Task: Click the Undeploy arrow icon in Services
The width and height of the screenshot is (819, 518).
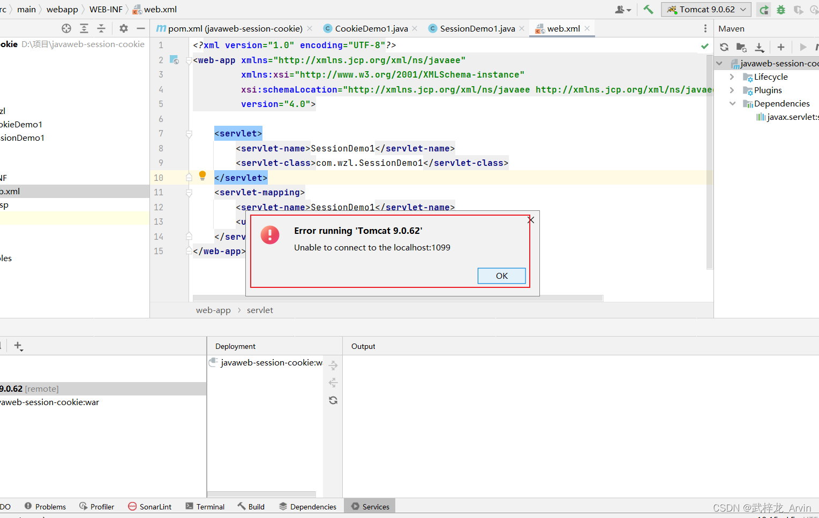Action: (333, 383)
